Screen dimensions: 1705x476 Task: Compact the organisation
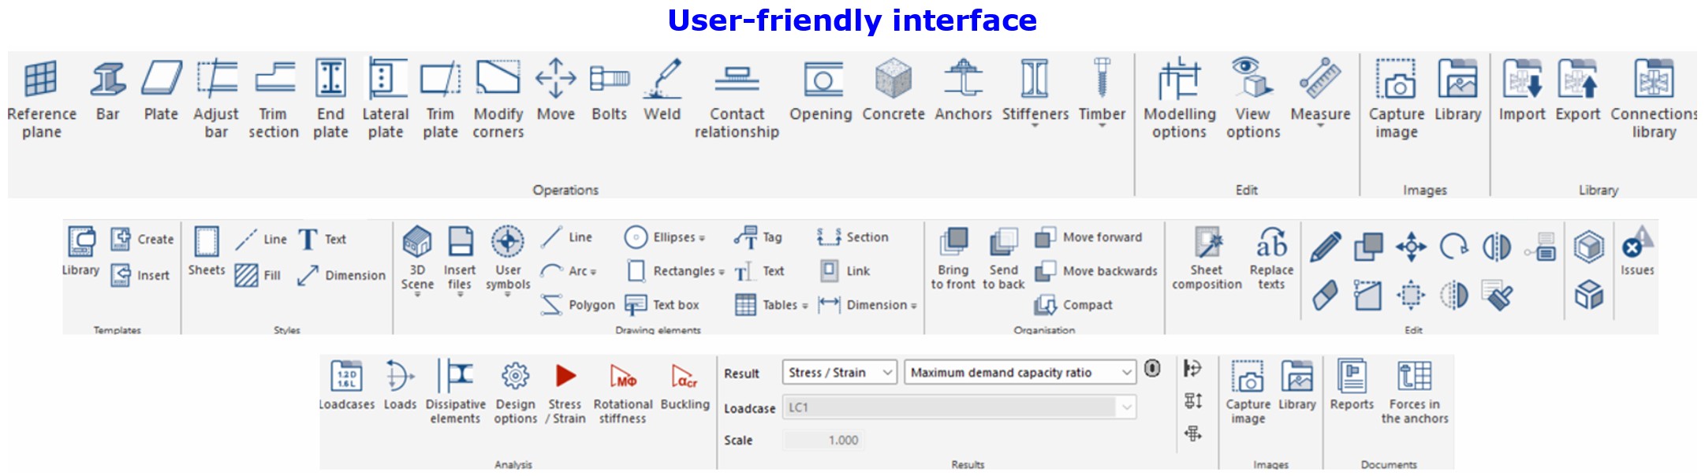[1073, 305]
